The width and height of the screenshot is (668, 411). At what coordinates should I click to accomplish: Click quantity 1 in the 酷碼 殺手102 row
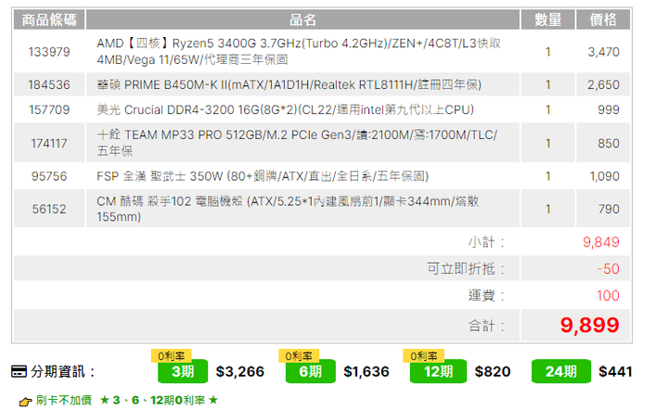548,209
